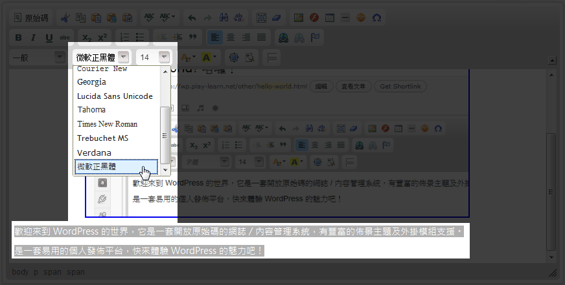Insert horizontal line icon
Viewport: 565px width, 285px height.
tap(345, 17)
